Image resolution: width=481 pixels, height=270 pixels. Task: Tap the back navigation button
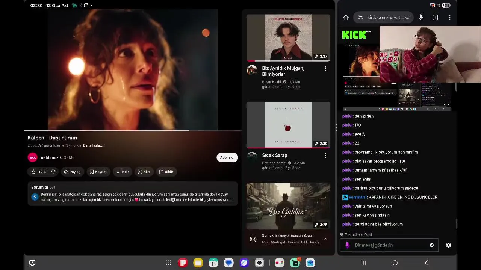(x=426, y=263)
